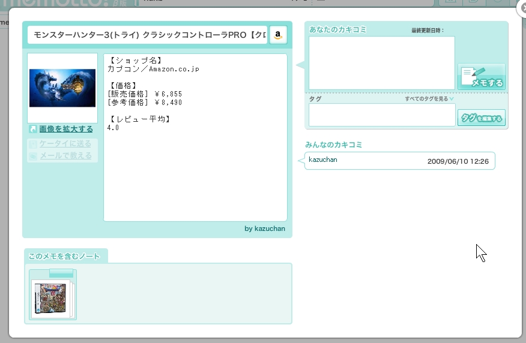The image size is (526, 343).
Task: Click the みんなのカキコミ heading
Action: [333, 145]
